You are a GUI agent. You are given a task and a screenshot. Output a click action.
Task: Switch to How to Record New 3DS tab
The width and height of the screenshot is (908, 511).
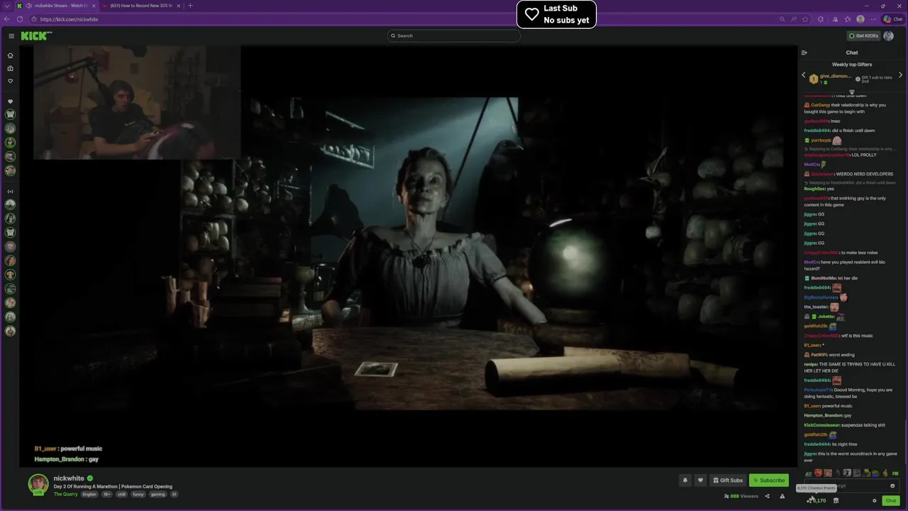(140, 6)
